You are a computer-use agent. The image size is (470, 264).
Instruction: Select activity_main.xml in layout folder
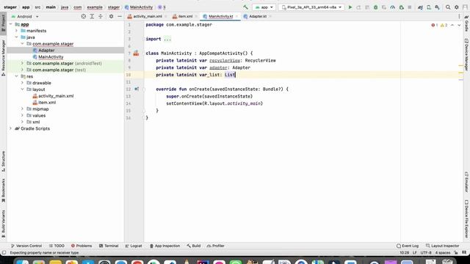(x=56, y=96)
